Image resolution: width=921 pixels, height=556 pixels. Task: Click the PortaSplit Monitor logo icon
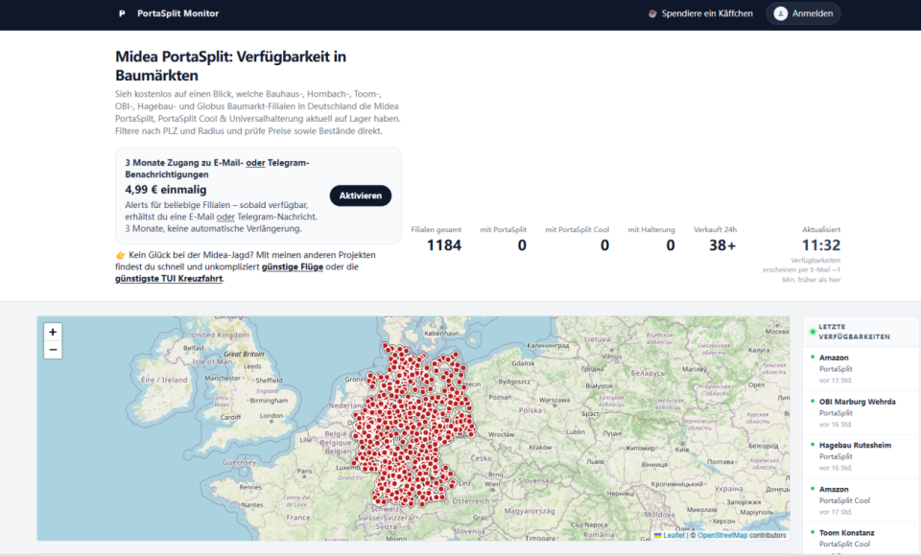click(x=122, y=13)
